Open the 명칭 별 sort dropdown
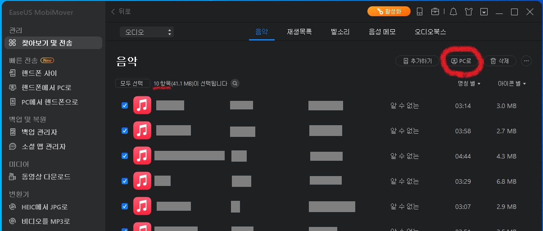 [469, 84]
